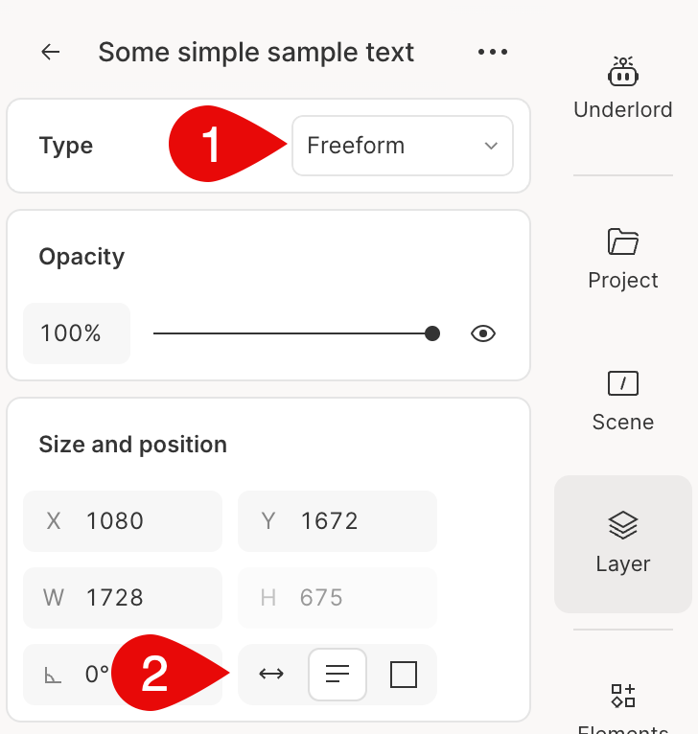Open the three-dots more options menu
This screenshot has height=734, width=698.
coord(493,52)
